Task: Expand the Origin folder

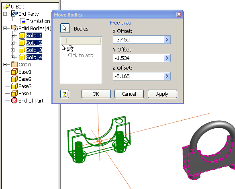Action: (5, 65)
